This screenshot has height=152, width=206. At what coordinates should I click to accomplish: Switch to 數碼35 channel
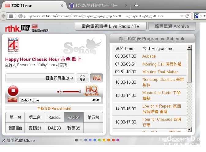click(x=73, y=128)
